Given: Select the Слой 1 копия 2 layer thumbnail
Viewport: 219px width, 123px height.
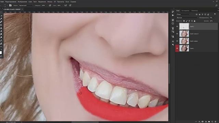Looking at the screenshot, I should click(x=184, y=33).
